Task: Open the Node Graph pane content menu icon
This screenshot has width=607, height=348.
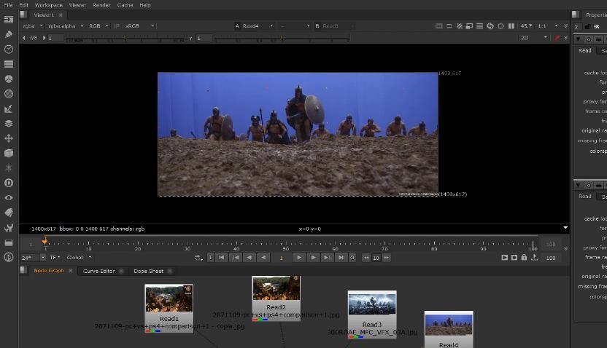Action: [x=23, y=270]
